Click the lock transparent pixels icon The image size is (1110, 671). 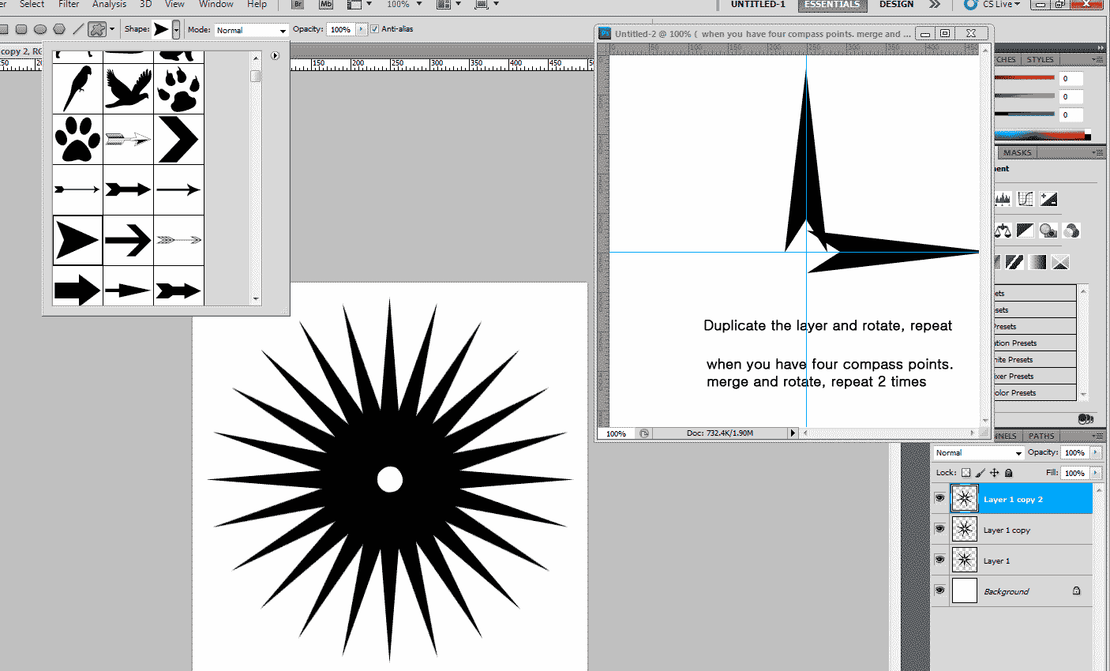pos(967,472)
